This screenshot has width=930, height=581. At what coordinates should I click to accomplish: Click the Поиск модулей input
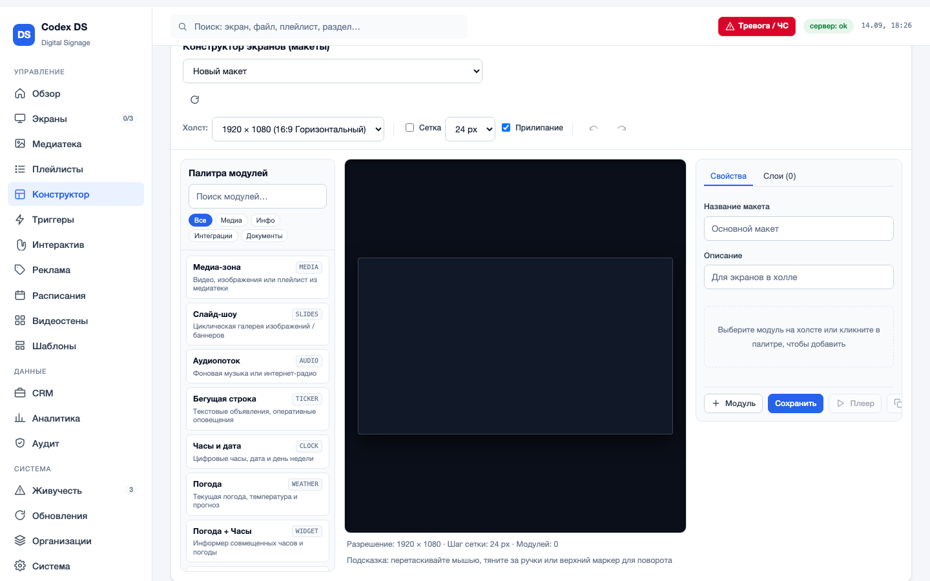[258, 196]
